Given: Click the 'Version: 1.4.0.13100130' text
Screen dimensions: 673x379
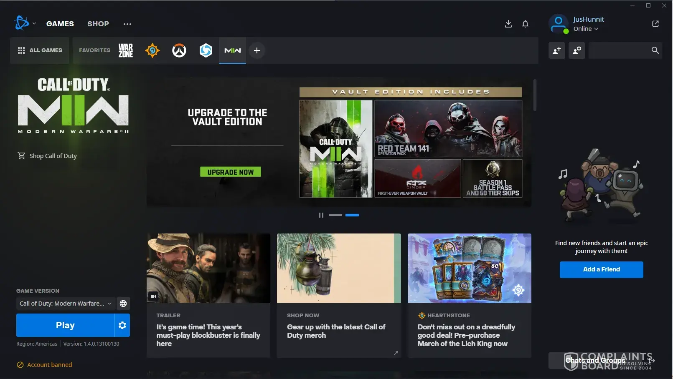Looking at the screenshot, I should (91, 344).
